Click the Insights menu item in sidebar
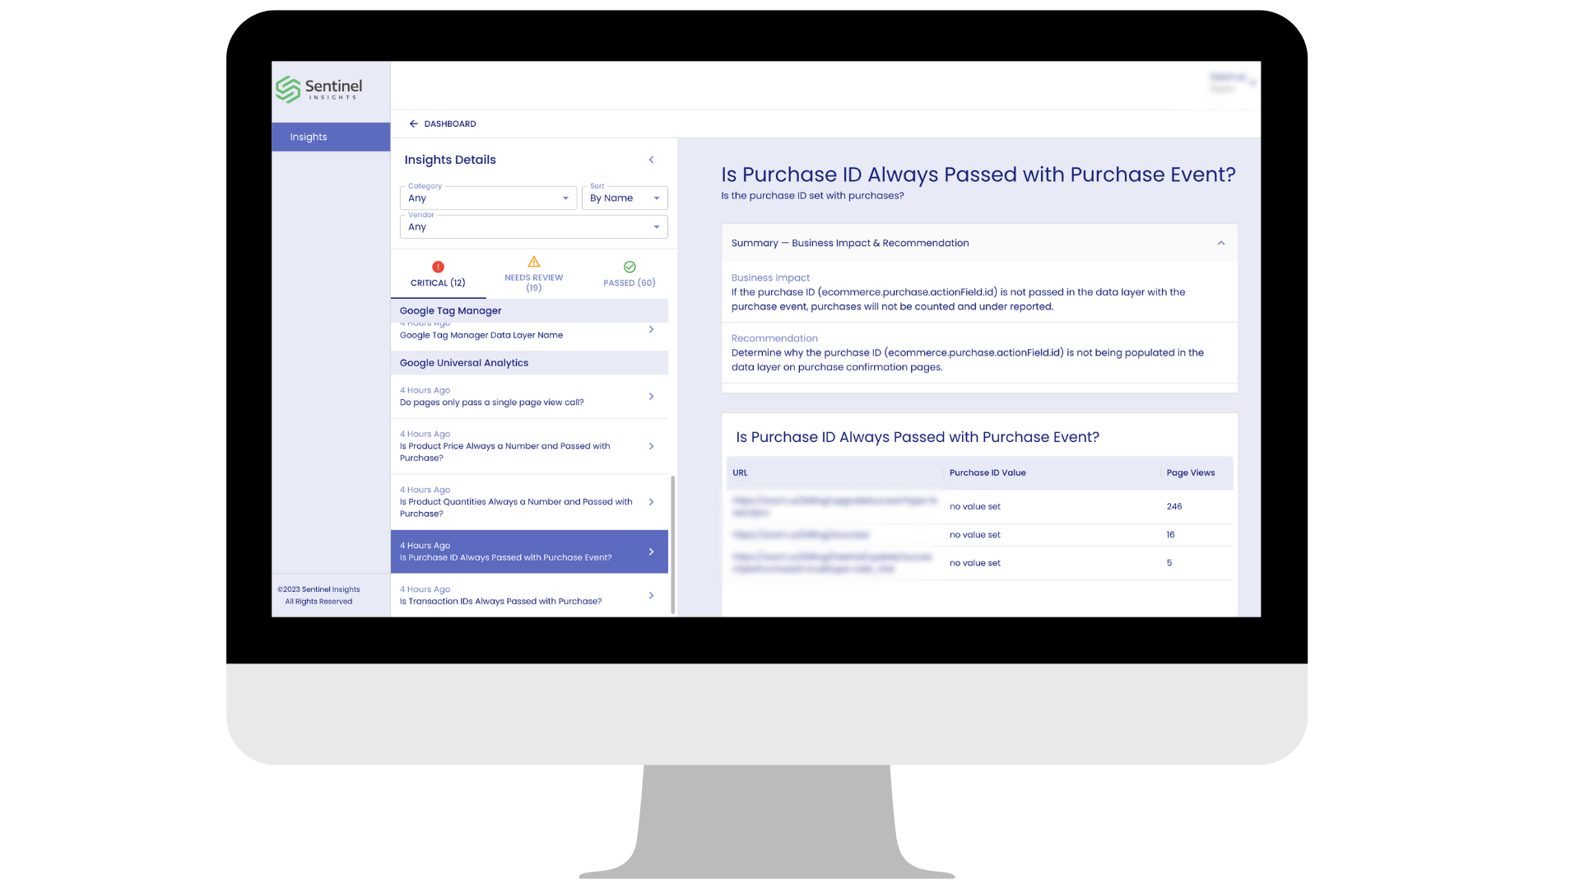Screen dimensions: 1580x889 (309, 137)
